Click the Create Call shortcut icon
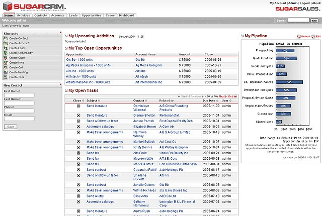This screenshot has width=322, height=216. (6, 67)
